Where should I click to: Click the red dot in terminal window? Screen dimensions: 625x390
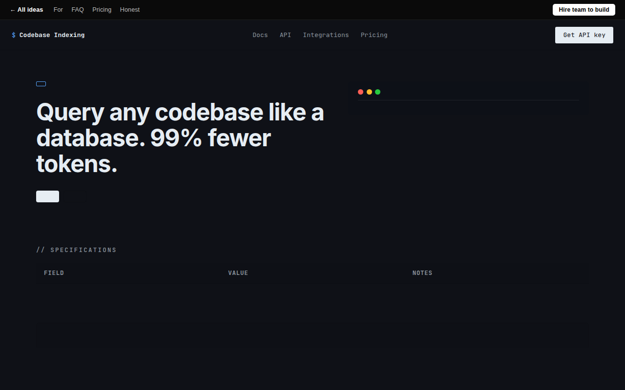tap(360, 92)
